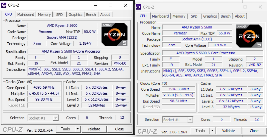Click L1 Data 8-way value in left window

121,87
